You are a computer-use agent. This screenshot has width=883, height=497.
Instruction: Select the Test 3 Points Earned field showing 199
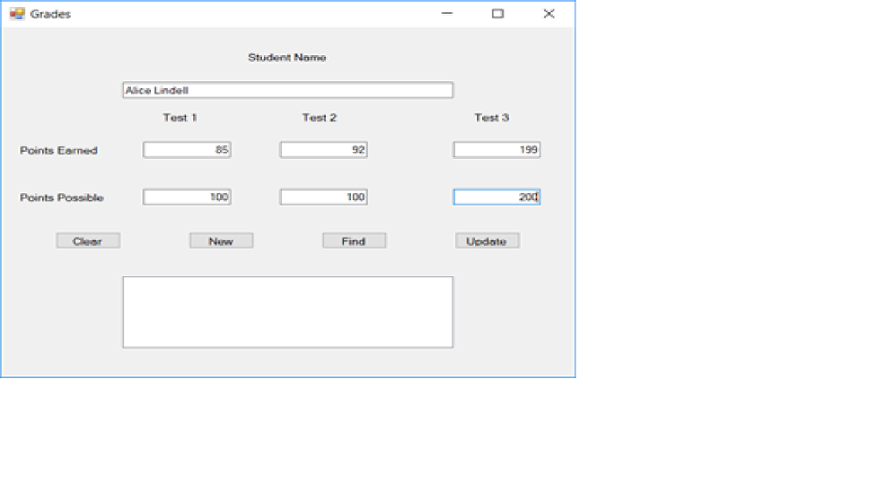pos(497,149)
